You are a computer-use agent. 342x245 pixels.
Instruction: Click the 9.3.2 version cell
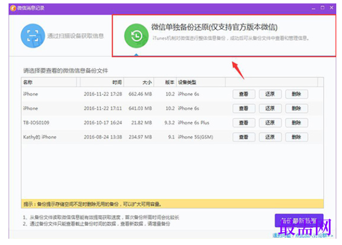coord(169,123)
